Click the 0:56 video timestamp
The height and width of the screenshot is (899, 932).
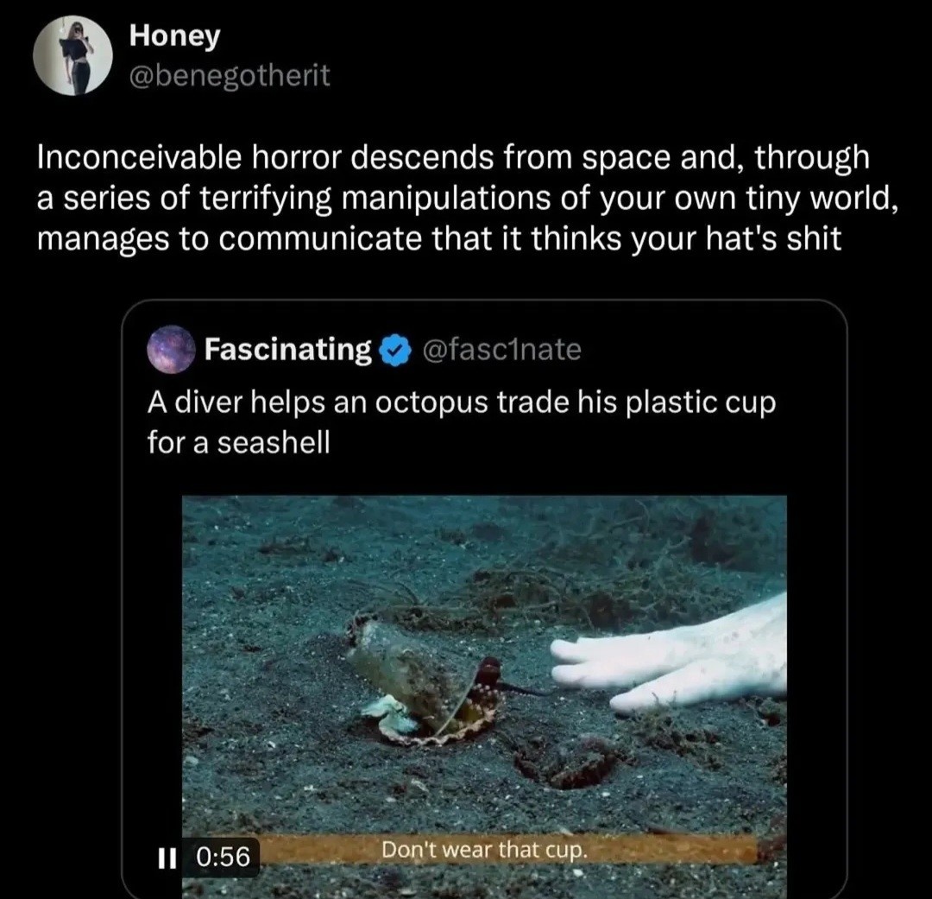tap(223, 856)
